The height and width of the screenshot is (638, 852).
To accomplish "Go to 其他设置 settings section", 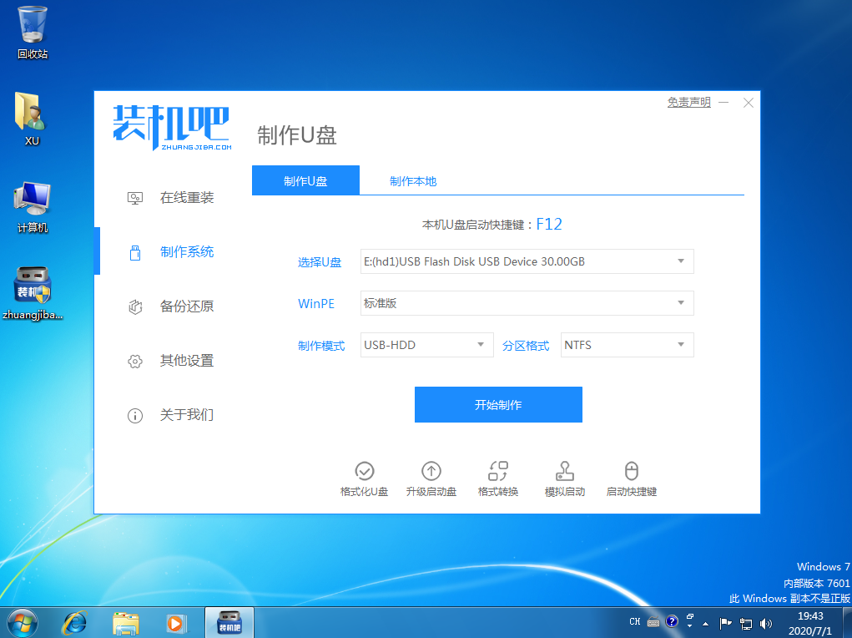I will click(186, 361).
